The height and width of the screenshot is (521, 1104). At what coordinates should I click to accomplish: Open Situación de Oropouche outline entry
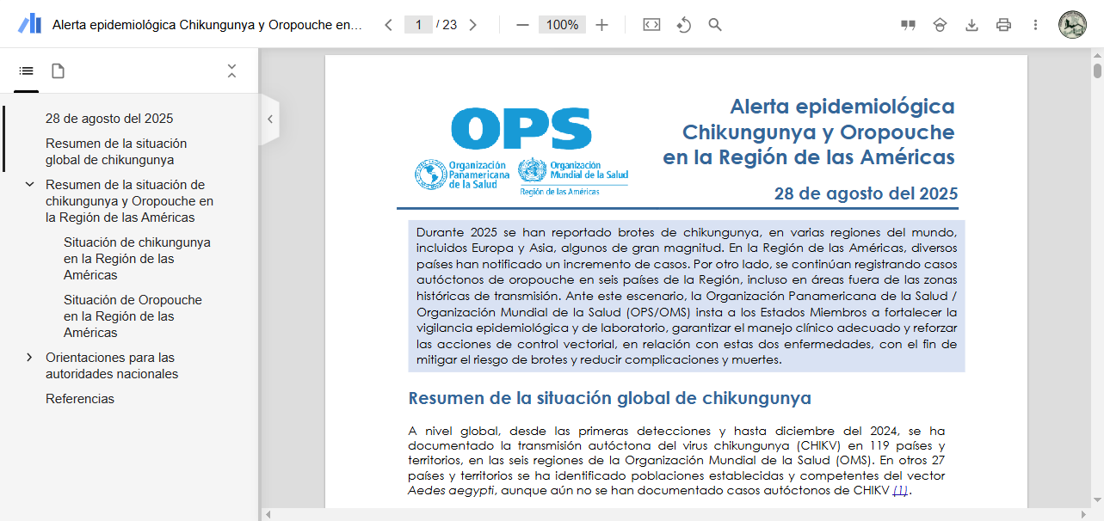(132, 316)
